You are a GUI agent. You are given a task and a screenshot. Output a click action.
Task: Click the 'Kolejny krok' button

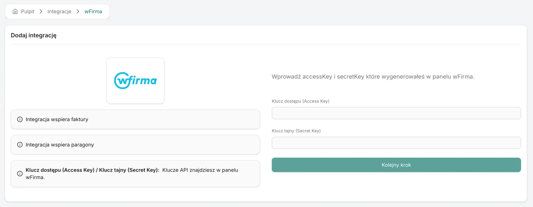pos(396,165)
